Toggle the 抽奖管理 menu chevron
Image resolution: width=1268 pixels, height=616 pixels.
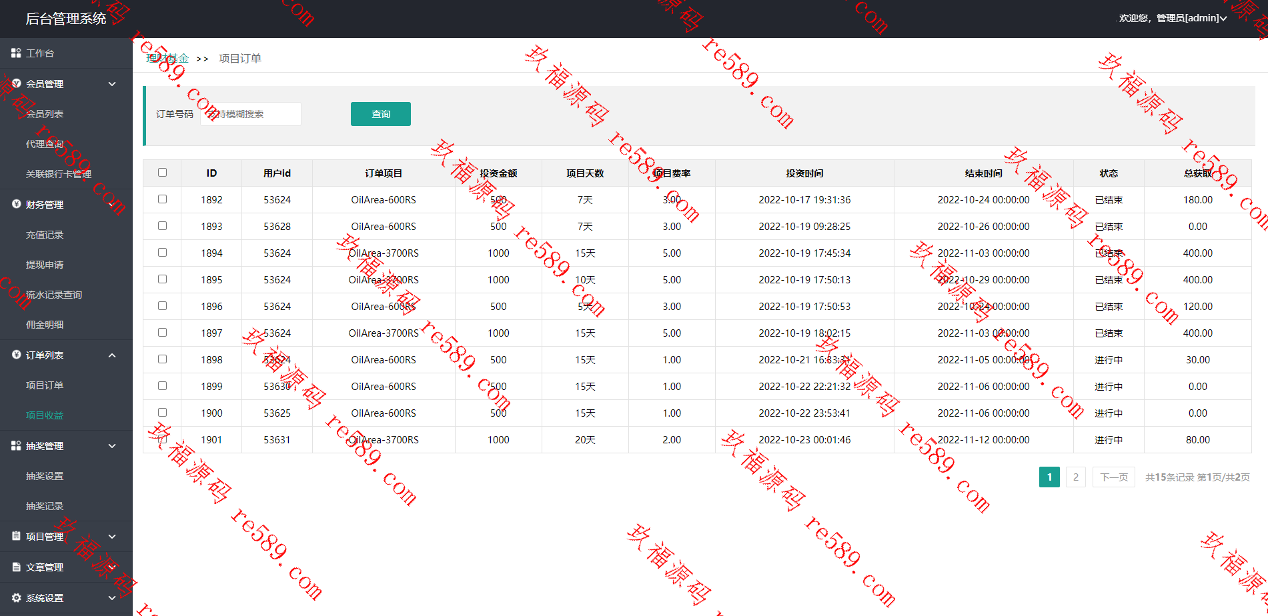(x=112, y=446)
